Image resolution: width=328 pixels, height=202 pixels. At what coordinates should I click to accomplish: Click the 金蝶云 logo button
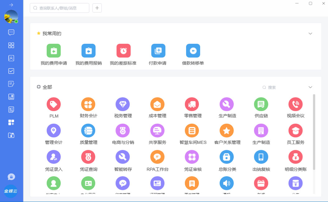pos(11,191)
